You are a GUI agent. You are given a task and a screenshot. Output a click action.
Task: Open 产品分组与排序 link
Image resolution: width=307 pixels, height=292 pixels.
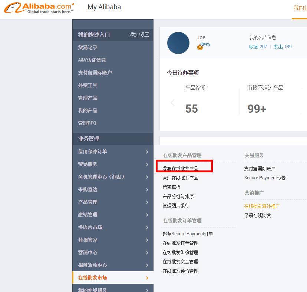click(178, 196)
